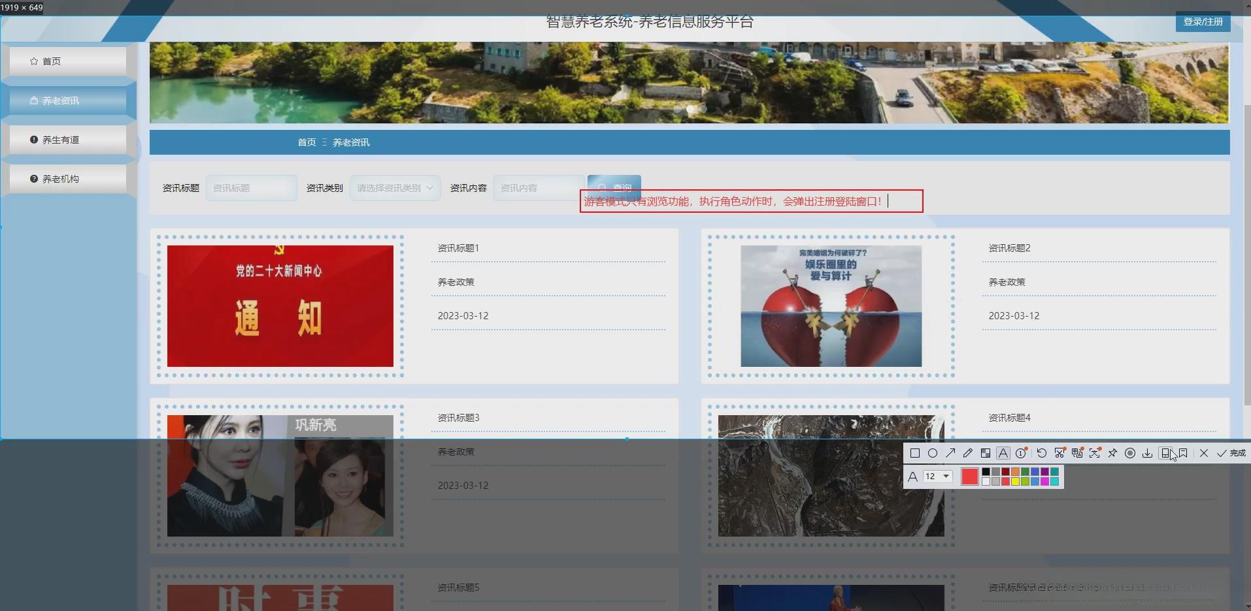Click the bookmark icon in the screenshot toolbar
The image size is (1251, 611).
click(x=1183, y=453)
